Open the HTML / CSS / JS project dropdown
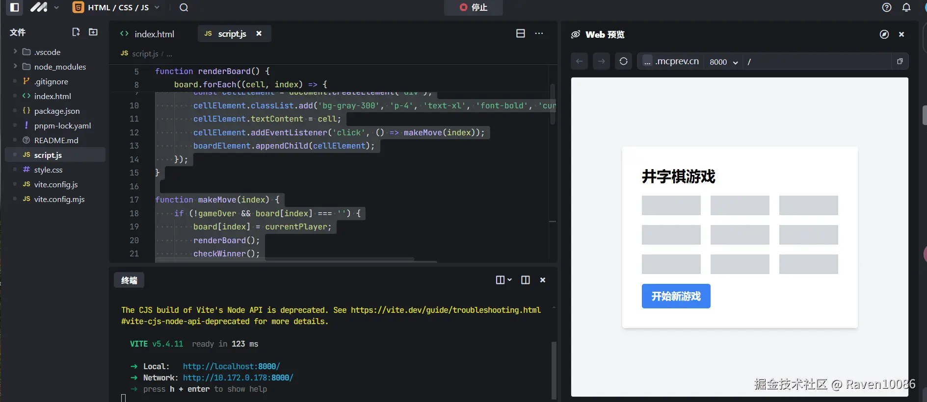Image resolution: width=927 pixels, height=402 pixels. pyautogui.click(x=117, y=7)
